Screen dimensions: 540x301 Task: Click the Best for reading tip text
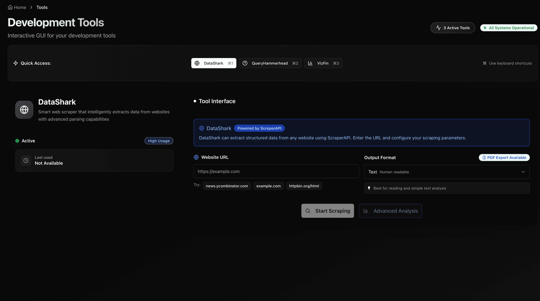(410, 188)
